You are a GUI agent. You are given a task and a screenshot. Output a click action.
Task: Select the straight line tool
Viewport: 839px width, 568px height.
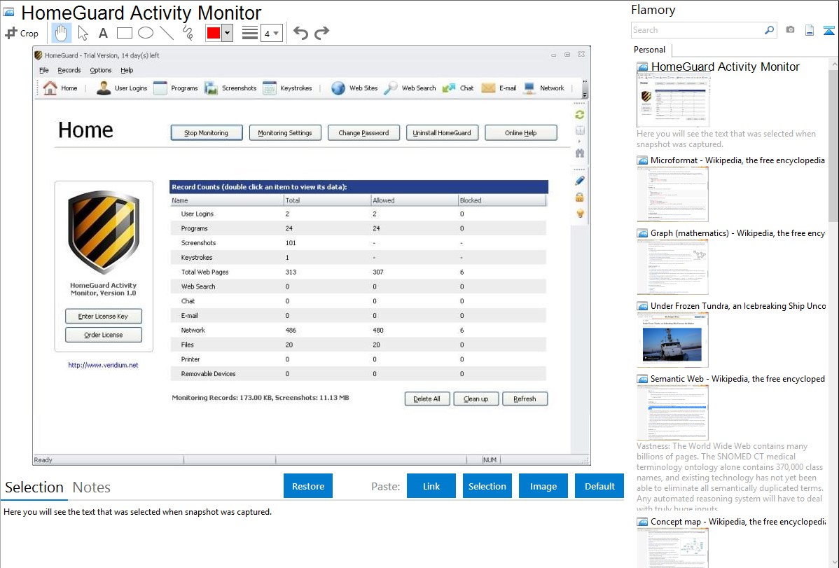click(x=167, y=33)
